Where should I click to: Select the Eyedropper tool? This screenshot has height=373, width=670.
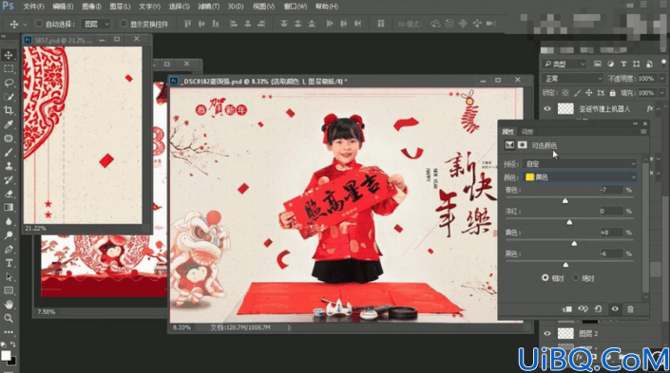(x=9, y=124)
